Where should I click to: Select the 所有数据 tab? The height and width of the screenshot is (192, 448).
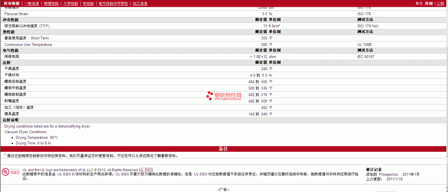(x=12, y=3)
